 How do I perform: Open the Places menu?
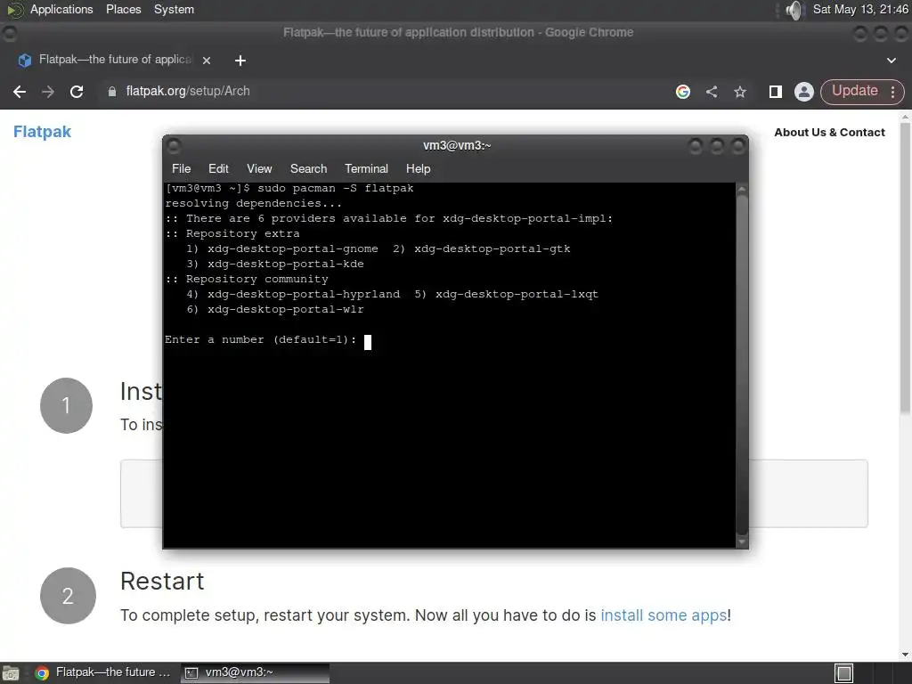123,9
